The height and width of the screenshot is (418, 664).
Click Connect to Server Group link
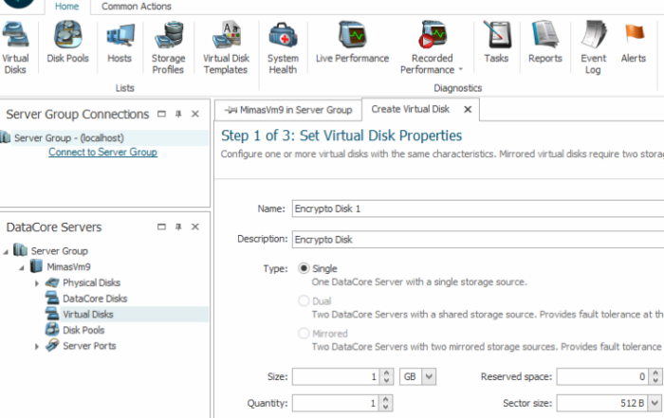102,152
